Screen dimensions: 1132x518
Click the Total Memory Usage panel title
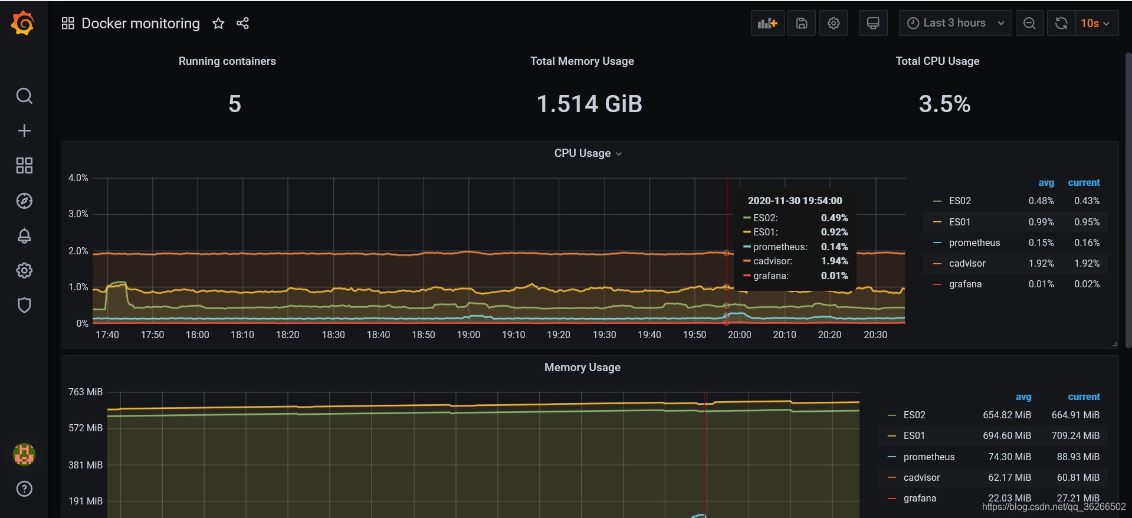pos(582,61)
